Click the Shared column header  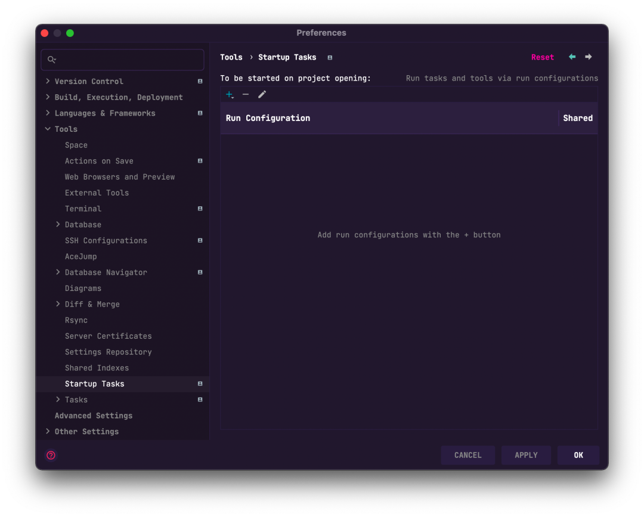pyautogui.click(x=578, y=118)
